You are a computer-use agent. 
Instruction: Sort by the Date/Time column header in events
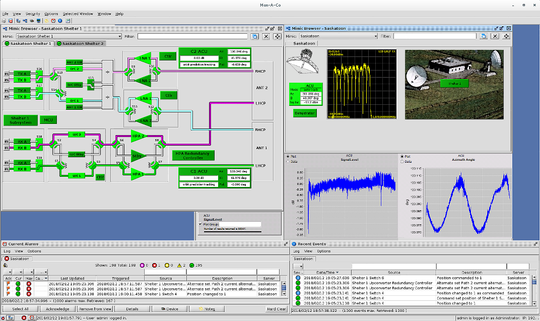point(327,273)
